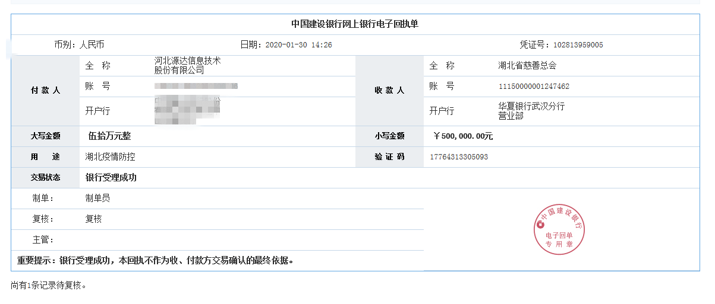715x304 pixels.
Task: Click the 用途 label cell
Action: click(45, 157)
